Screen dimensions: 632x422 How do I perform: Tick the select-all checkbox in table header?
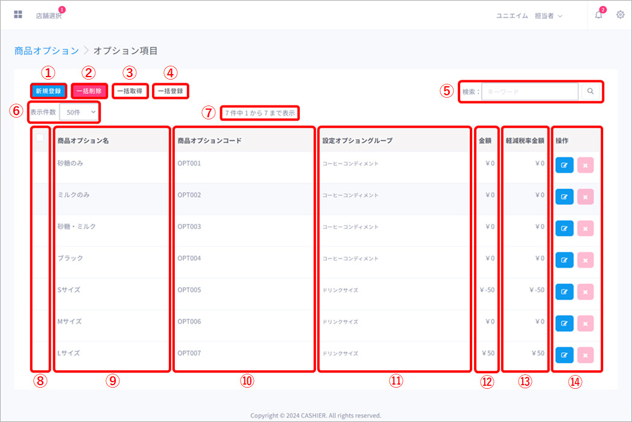click(40, 137)
